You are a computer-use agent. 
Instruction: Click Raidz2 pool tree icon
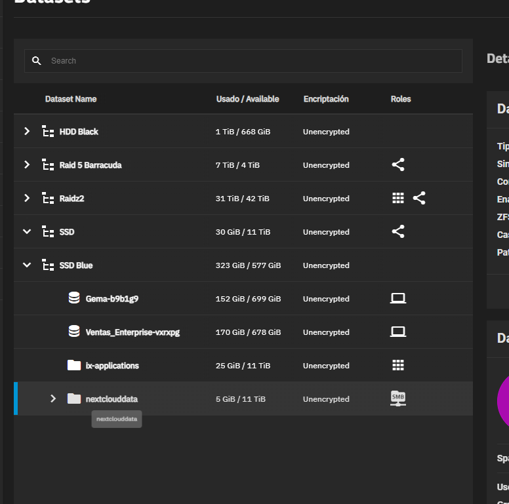pyautogui.click(x=48, y=198)
